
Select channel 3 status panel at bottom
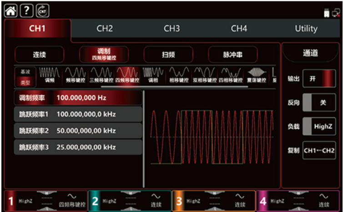pos(214,201)
